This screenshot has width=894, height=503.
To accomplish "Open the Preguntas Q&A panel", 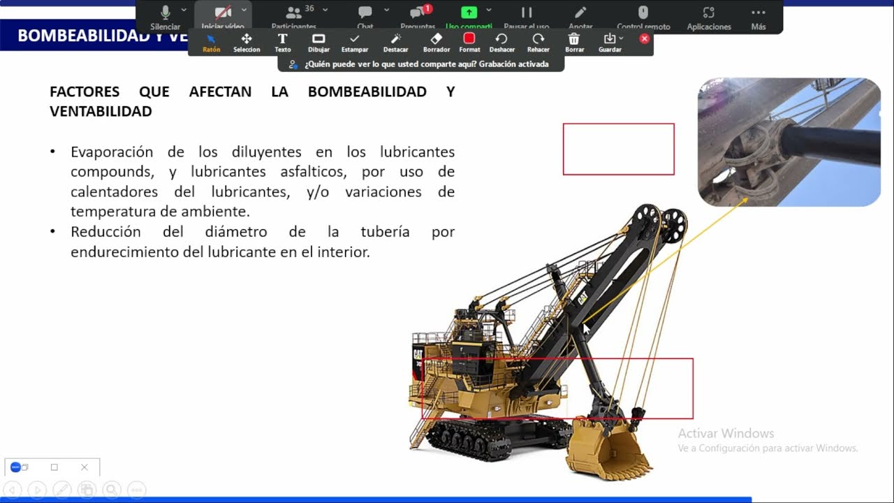I will tap(418, 17).
